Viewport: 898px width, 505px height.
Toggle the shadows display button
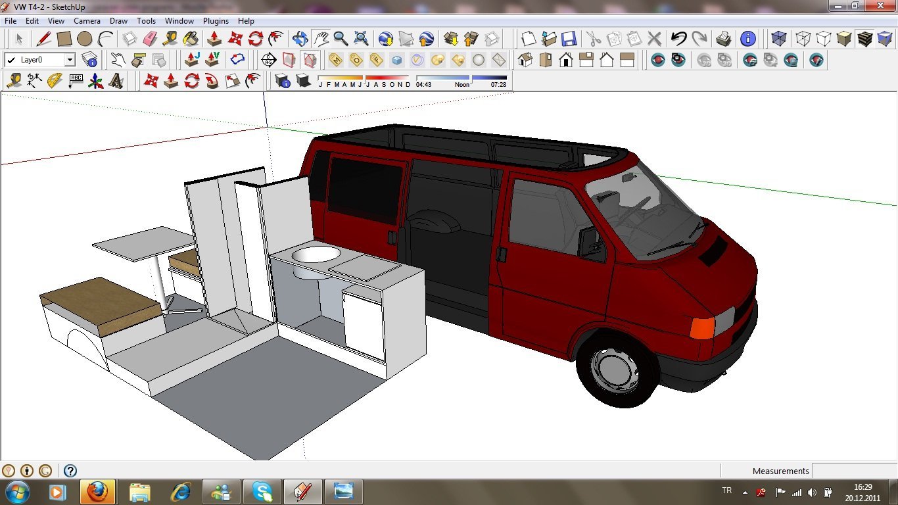(303, 82)
